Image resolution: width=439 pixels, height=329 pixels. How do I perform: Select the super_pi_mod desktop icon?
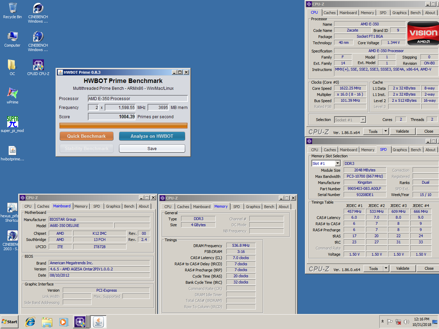tap(12, 124)
